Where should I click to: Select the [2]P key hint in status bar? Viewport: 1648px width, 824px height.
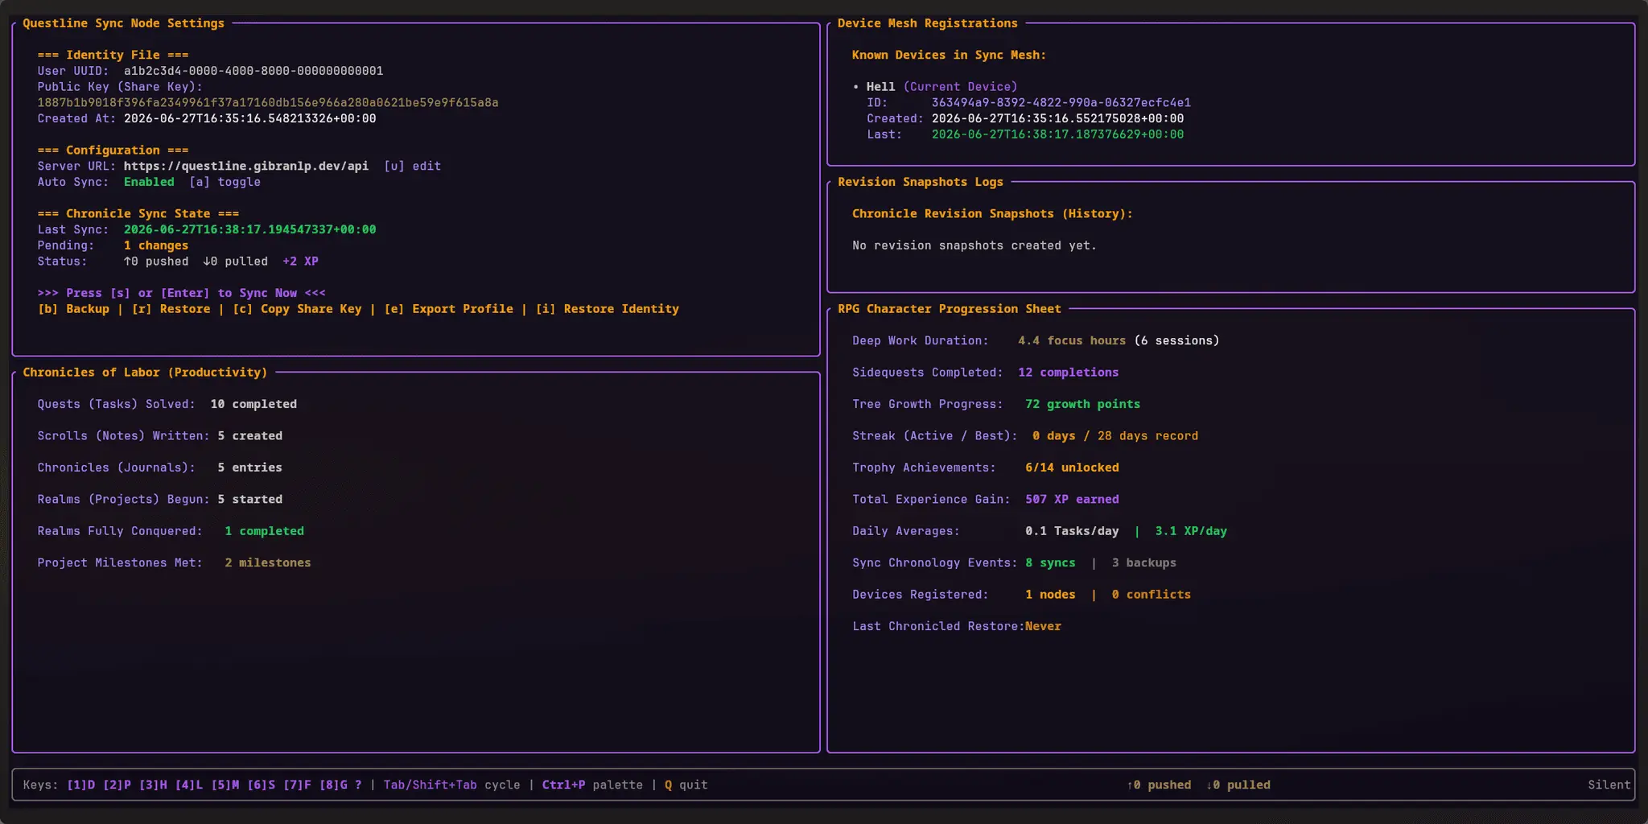point(117,785)
